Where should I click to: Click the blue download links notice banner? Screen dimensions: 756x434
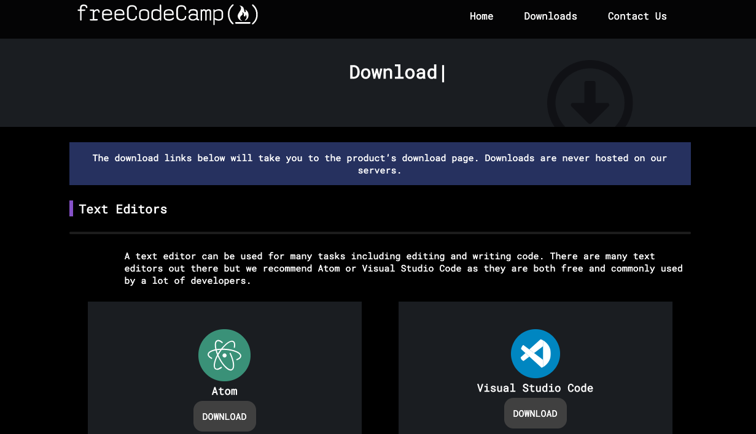tap(380, 164)
